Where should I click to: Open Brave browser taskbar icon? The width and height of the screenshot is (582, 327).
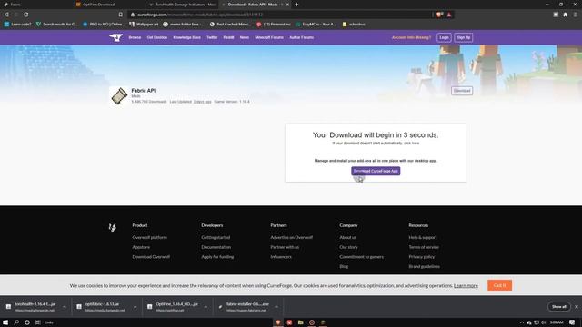click(x=278, y=322)
